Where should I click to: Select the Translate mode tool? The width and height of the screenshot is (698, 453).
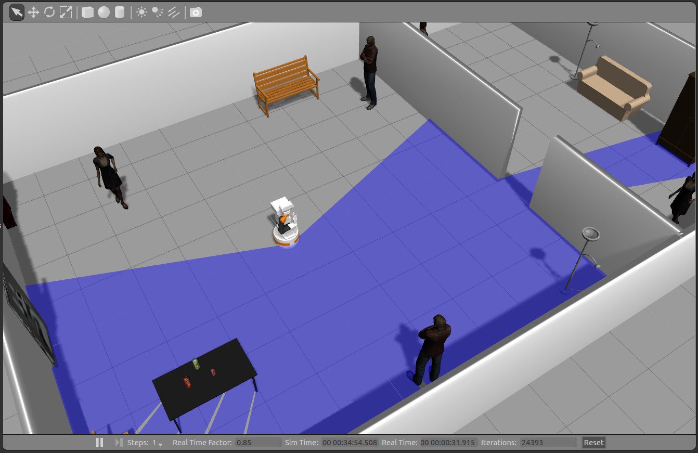click(33, 12)
